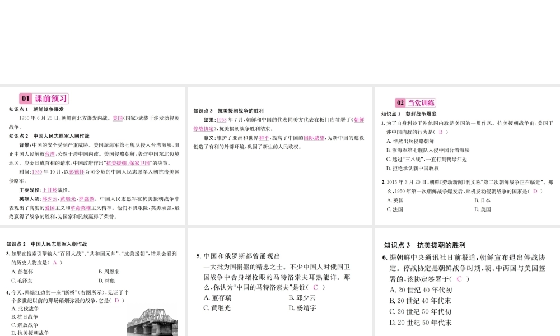560x336 pixels.
Task: Click the underlined phrase 革命英雄
Action: (80, 208)
